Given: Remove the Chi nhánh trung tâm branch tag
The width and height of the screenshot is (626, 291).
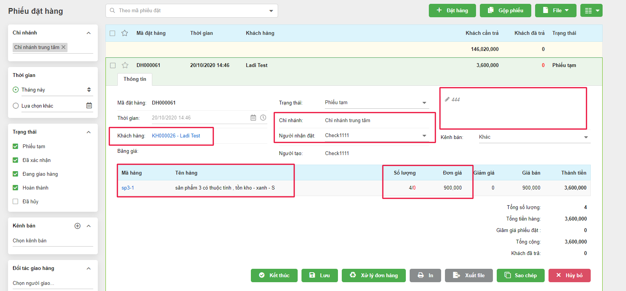Looking at the screenshot, I should 64,47.
